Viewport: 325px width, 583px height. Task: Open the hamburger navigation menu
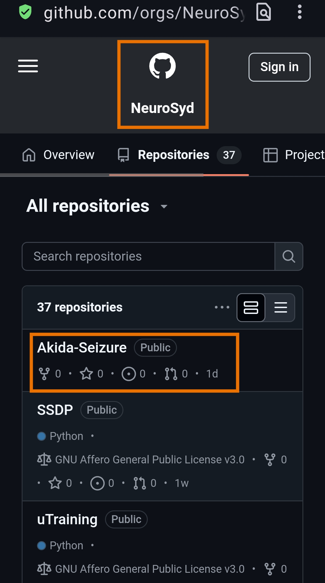(x=28, y=66)
